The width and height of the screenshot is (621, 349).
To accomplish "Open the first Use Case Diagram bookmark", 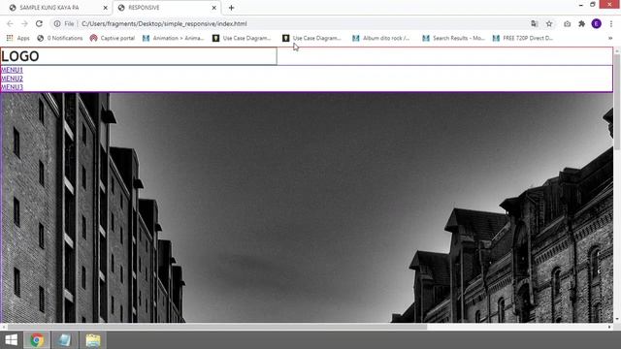I will click(242, 38).
